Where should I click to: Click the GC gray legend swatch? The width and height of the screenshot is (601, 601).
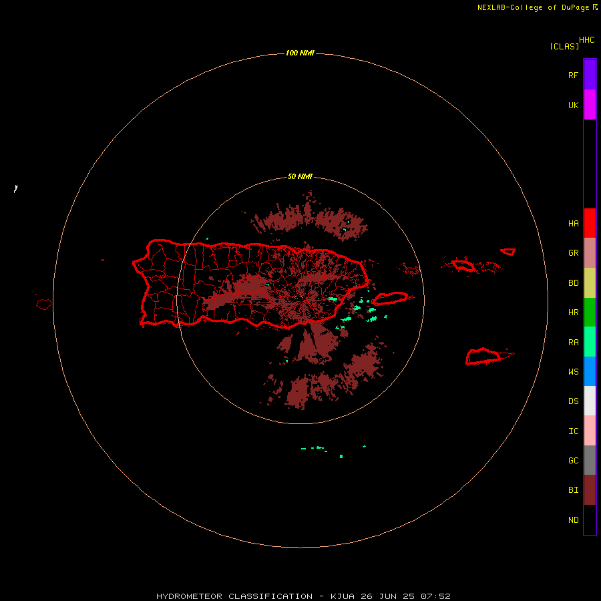pos(590,460)
